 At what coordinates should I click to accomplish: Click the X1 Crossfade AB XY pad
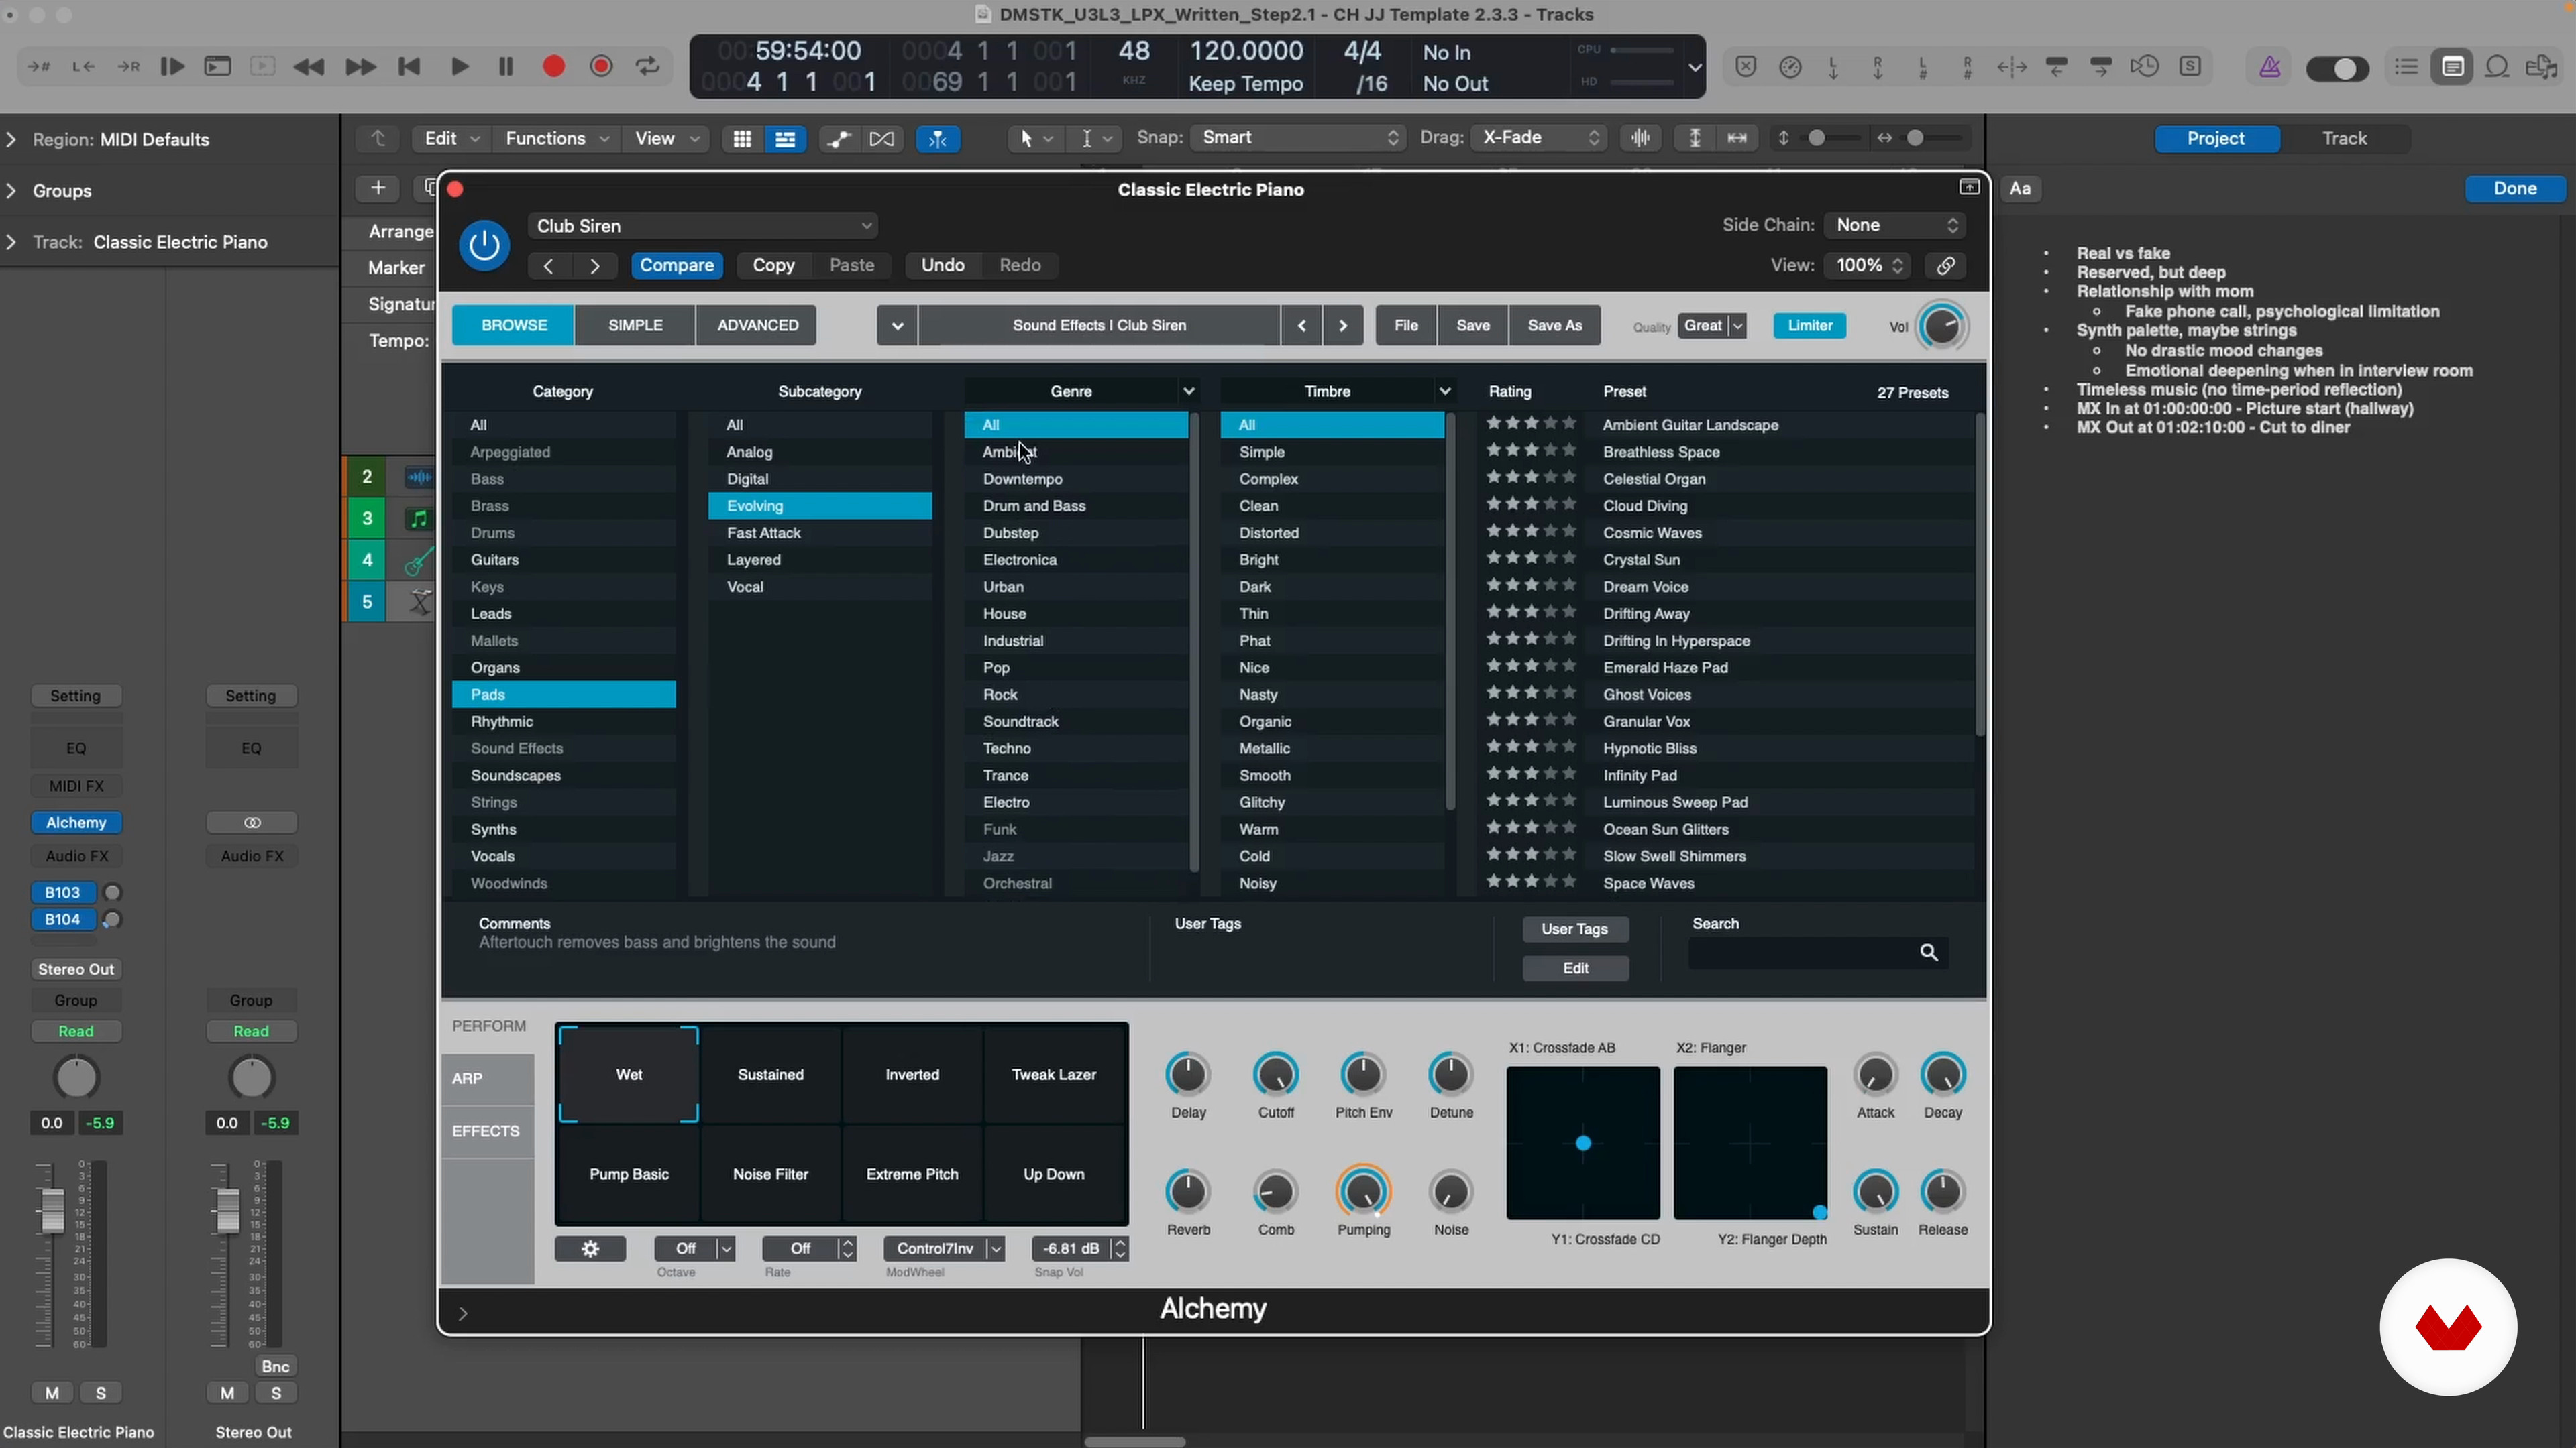[1583, 1143]
